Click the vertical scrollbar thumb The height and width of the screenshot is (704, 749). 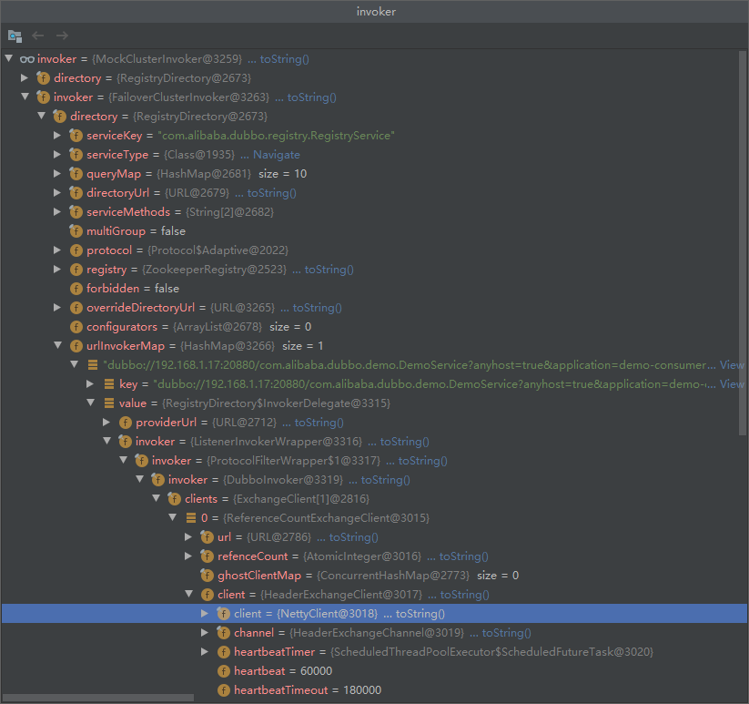[x=743, y=243]
